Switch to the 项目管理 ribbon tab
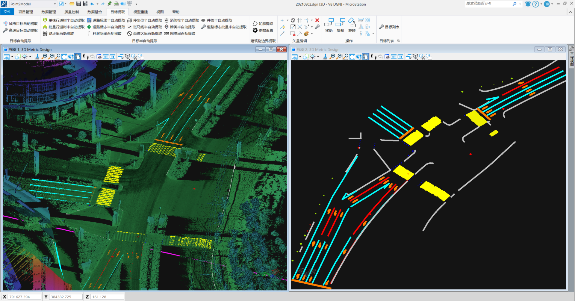This screenshot has width=575, height=301. point(26,12)
